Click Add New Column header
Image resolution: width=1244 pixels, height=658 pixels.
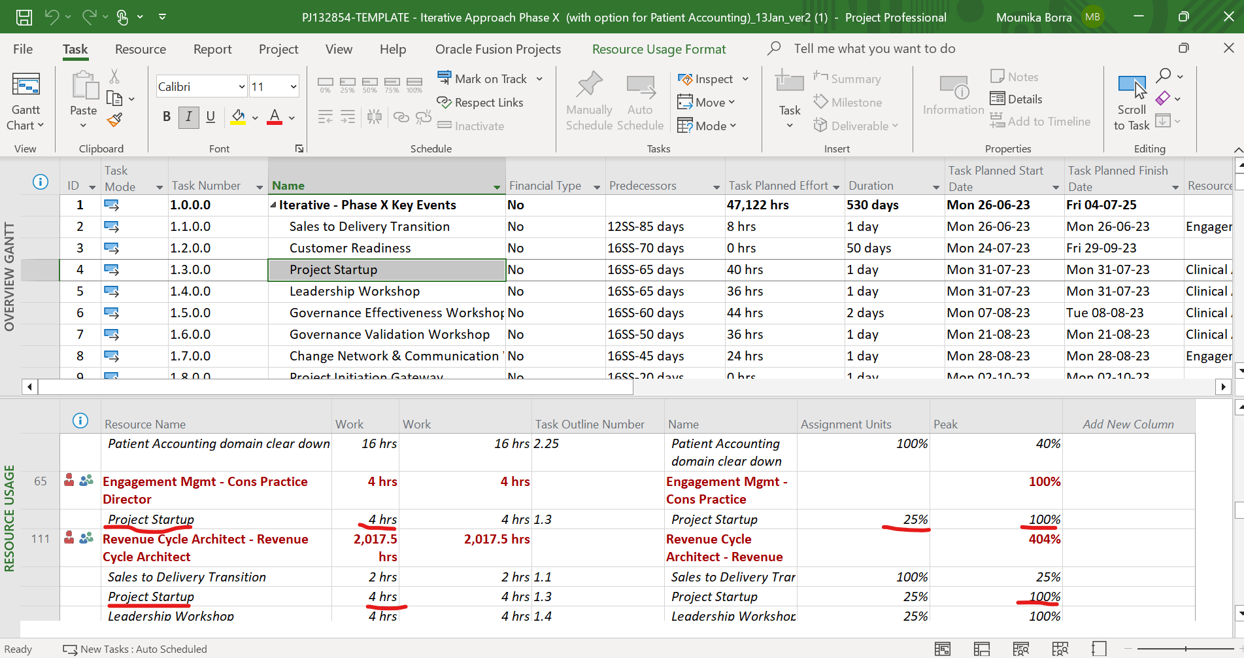coord(1128,424)
